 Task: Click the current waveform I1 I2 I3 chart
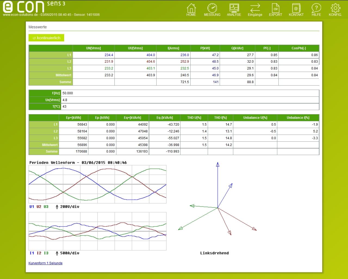click(x=97, y=232)
